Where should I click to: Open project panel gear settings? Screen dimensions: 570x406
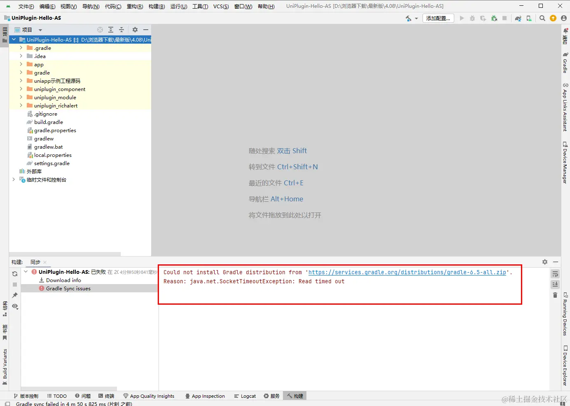point(135,30)
